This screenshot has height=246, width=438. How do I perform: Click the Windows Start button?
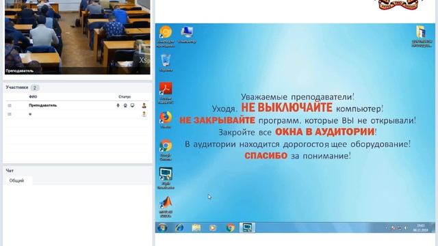click(x=162, y=228)
